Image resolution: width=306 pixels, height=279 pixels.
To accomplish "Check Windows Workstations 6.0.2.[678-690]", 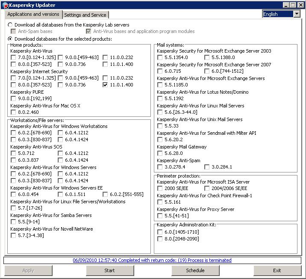I will 13,133.
